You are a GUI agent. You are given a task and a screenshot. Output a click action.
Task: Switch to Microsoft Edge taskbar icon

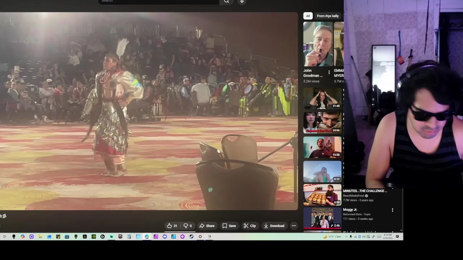[147, 237]
